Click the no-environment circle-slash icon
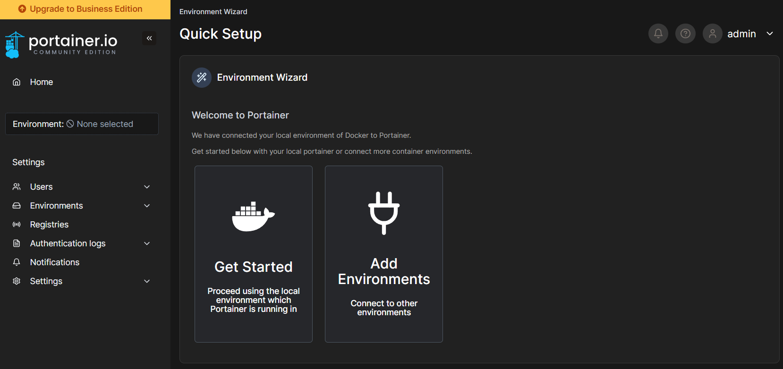The image size is (783, 369). (x=70, y=124)
